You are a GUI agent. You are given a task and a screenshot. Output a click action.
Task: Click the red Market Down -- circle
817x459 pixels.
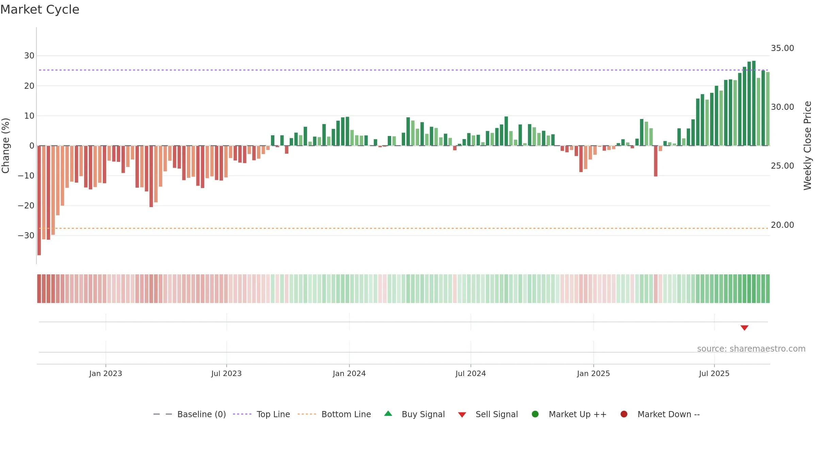pos(624,414)
